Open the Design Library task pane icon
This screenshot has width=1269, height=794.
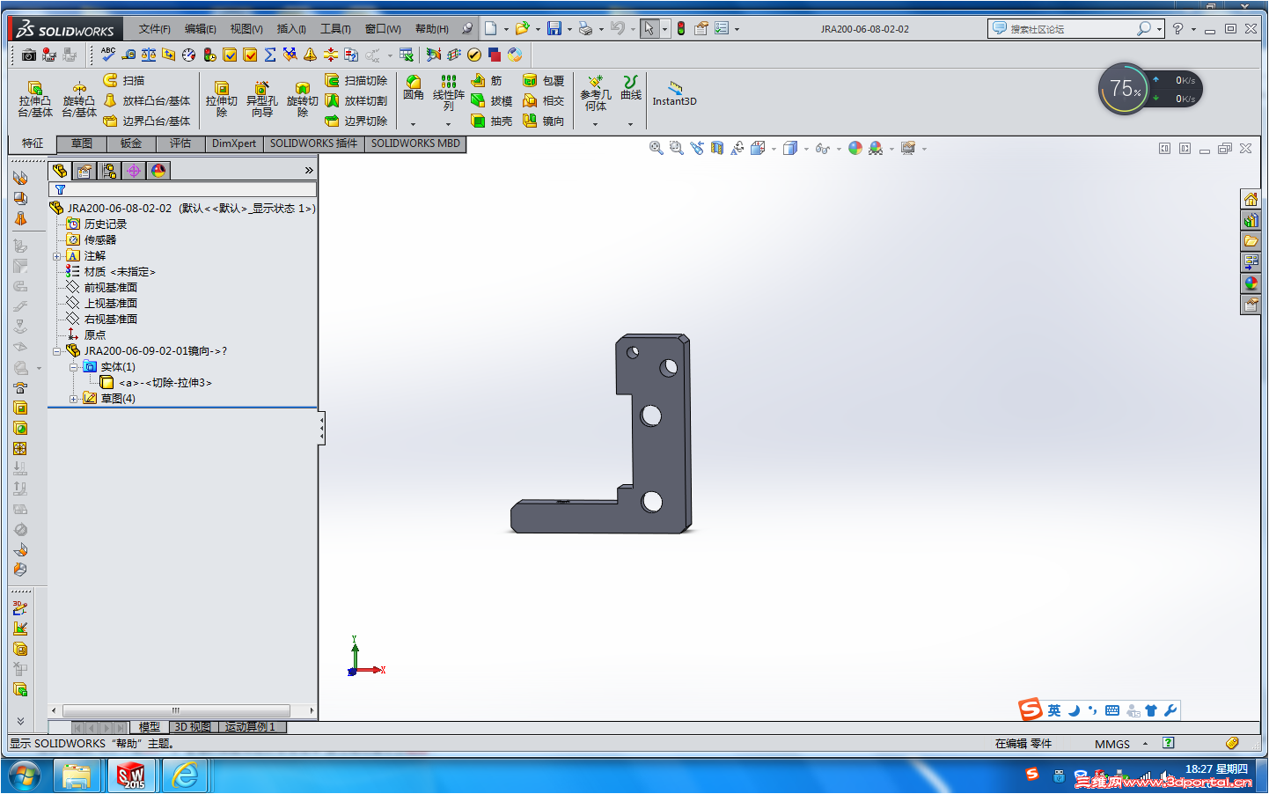1251,220
